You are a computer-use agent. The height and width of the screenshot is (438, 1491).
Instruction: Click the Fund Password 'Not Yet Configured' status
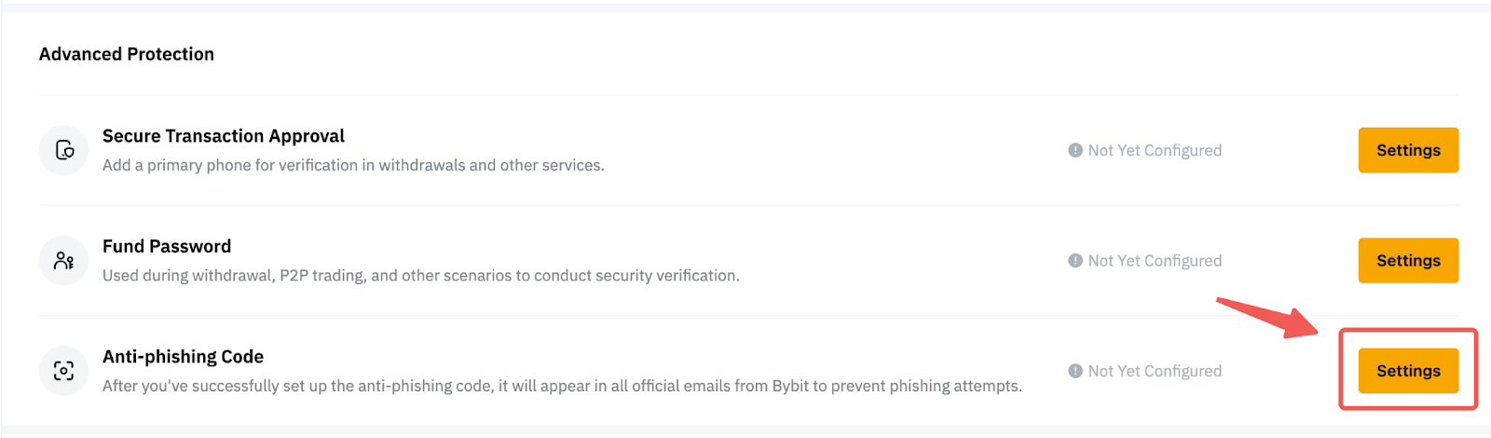[x=1155, y=261]
